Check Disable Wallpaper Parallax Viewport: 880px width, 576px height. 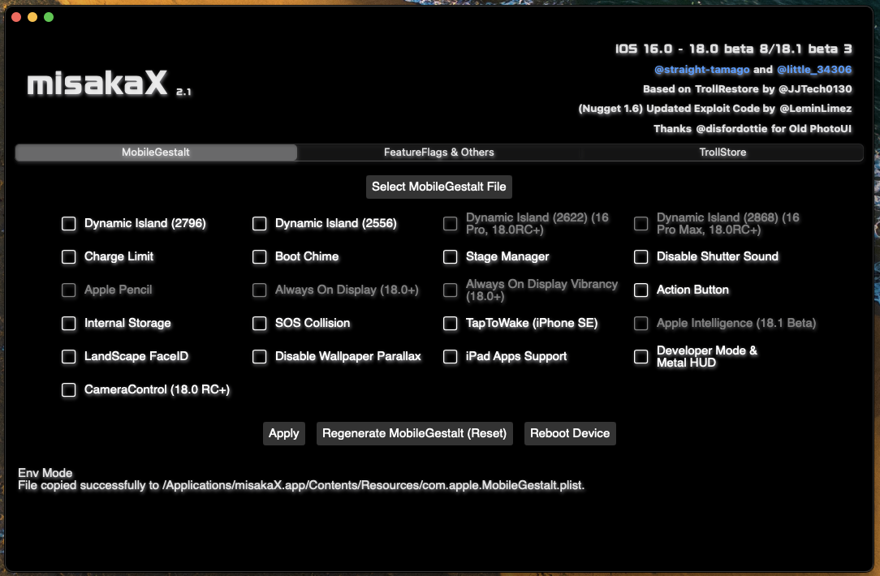(259, 357)
